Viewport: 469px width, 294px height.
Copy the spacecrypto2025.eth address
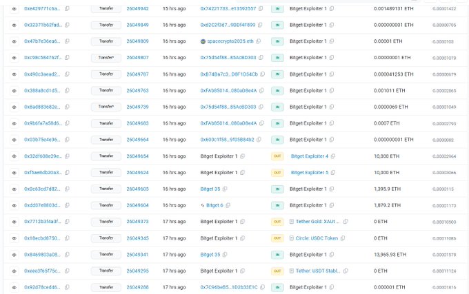(258, 41)
